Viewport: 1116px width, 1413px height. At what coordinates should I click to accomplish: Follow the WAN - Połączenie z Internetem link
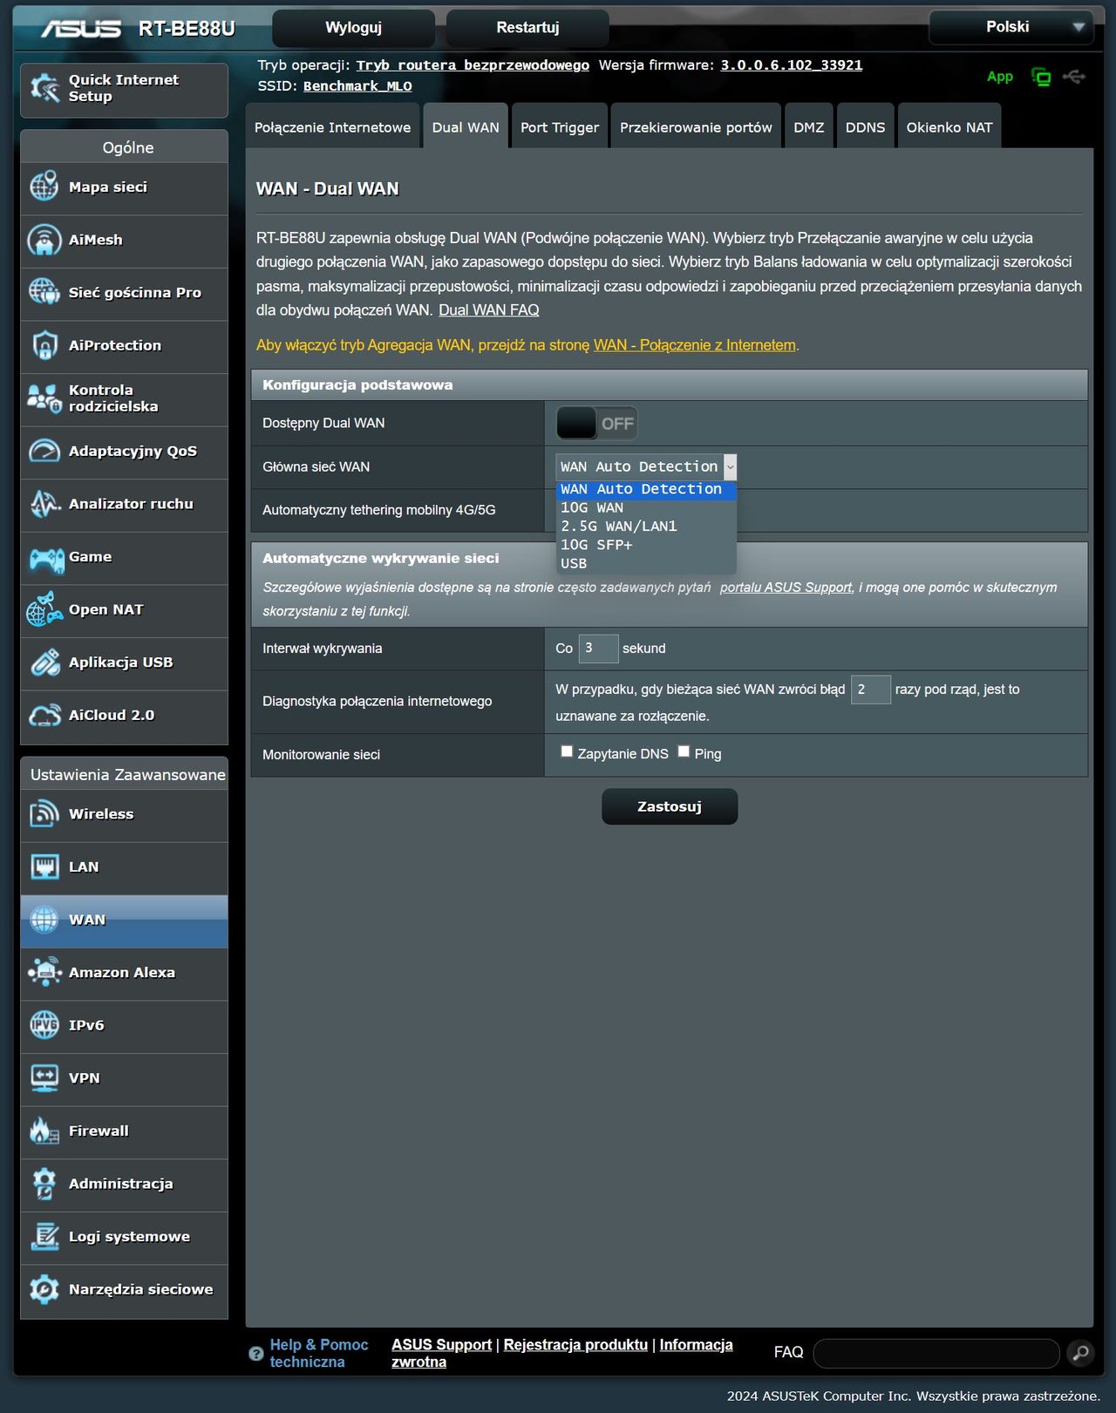(x=695, y=345)
